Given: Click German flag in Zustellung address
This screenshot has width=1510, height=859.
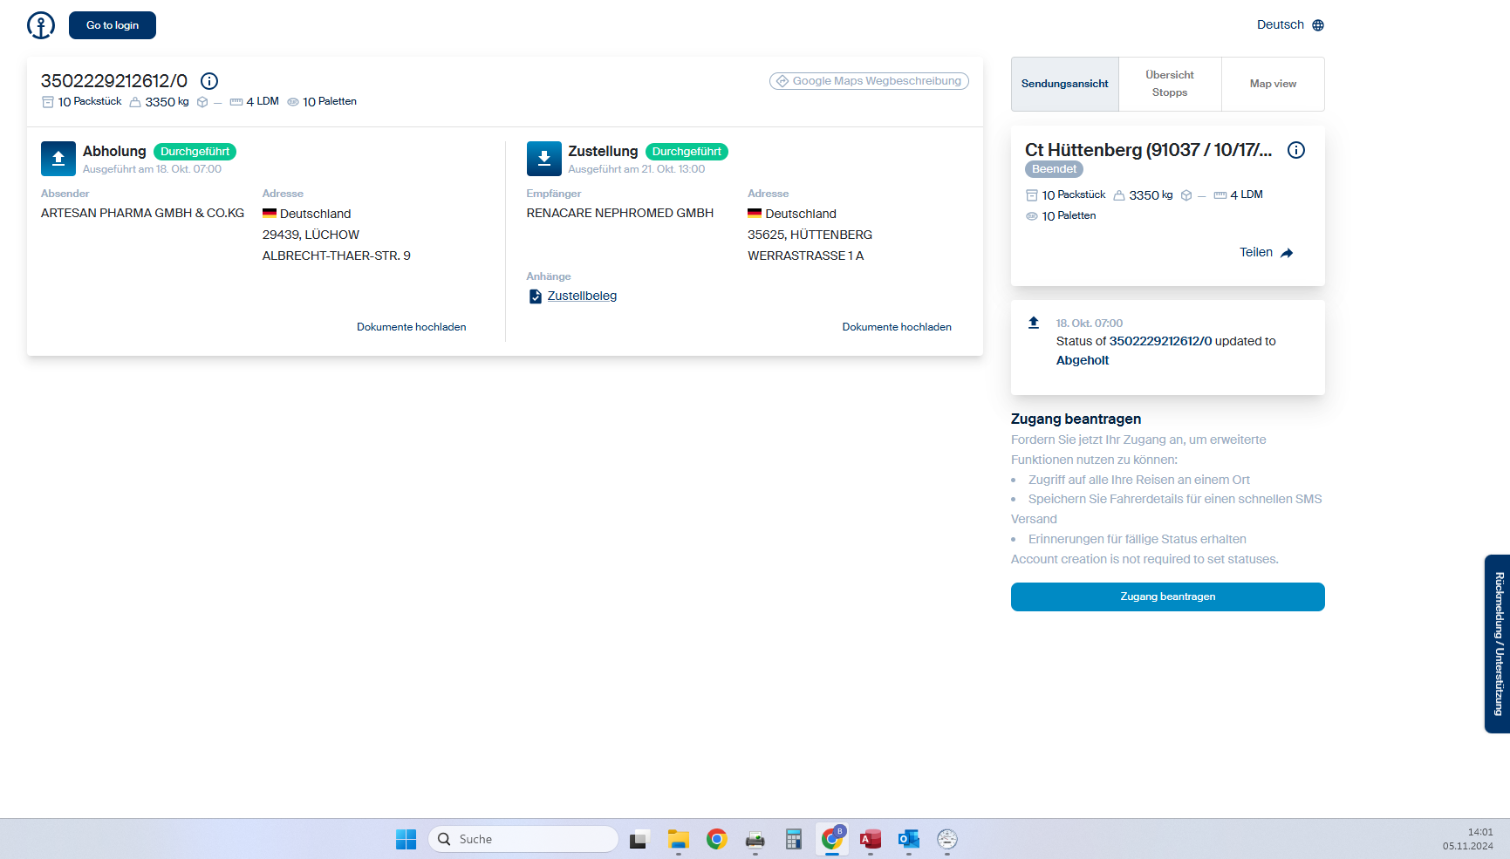Looking at the screenshot, I should [755, 213].
